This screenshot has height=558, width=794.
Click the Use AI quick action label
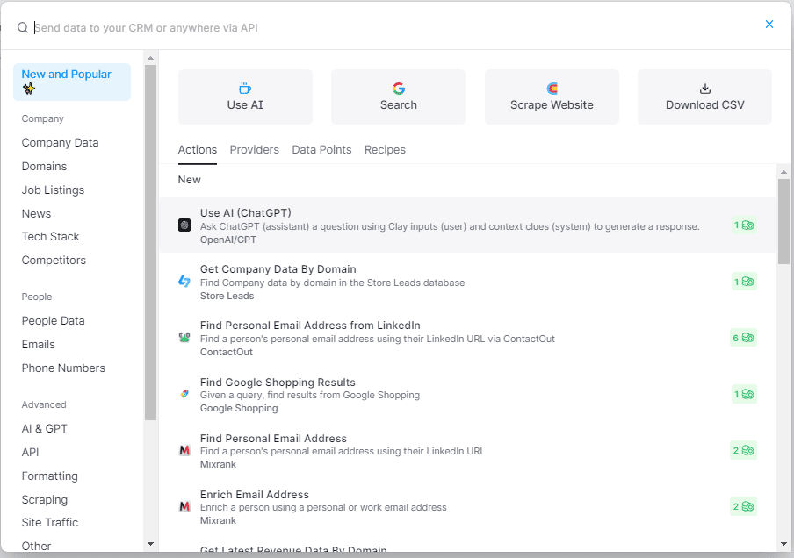click(x=245, y=104)
